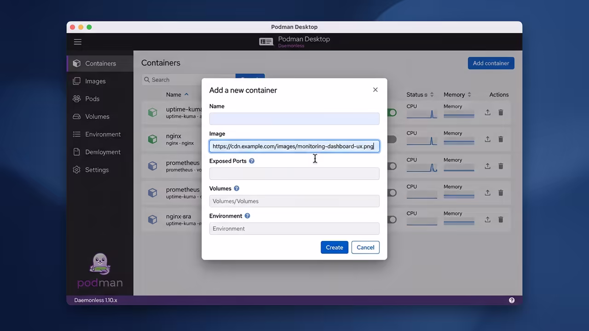Click the Create button in dialog
This screenshot has width=589, height=331.
point(335,247)
